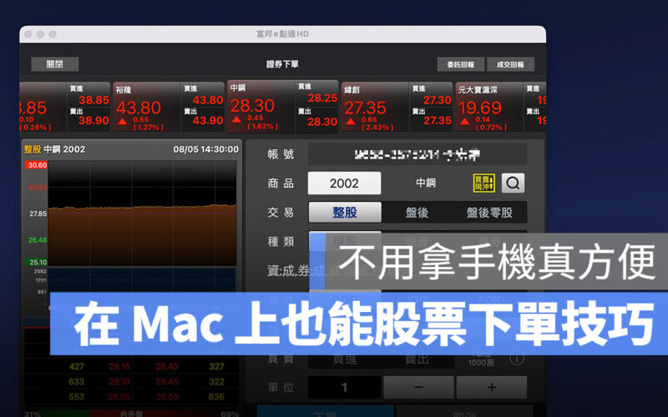Screen dimensions: 668x417
Task: Click 緯創 sell price 27.35
Action: pyautogui.click(x=437, y=120)
